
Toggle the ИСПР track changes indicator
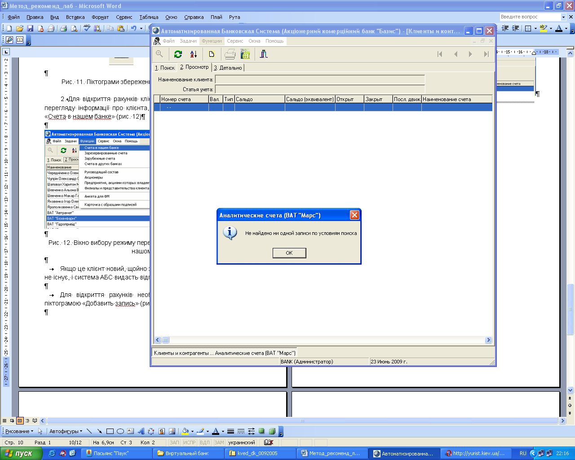click(x=190, y=442)
